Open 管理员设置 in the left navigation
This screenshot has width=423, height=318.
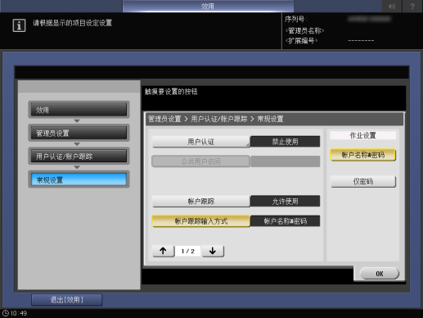coord(79,133)
